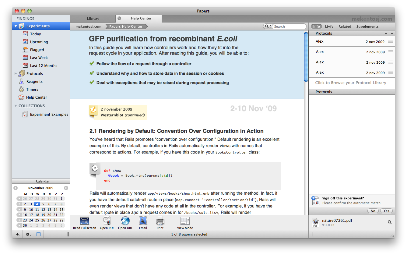Open the gear action menu at the bottom left
Viewport: 407px width, 255px height.
[28, 234]
